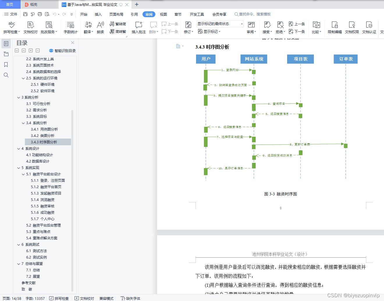Collapse the 6 系统测试 outline node
Image resolution: width=384 pixels, height=301 pixels.
[x=19, y=245]
